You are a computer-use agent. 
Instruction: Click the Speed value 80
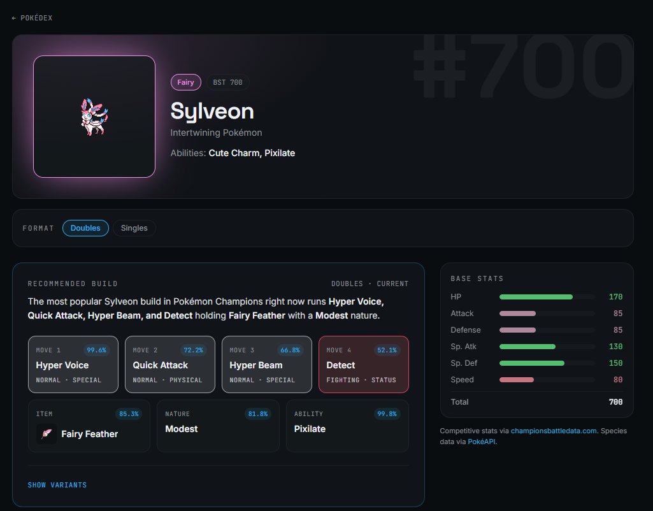[618, 379]
